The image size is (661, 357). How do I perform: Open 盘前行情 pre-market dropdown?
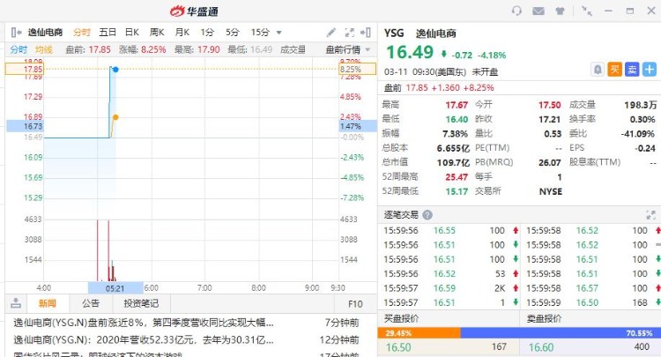pos(348,49)
